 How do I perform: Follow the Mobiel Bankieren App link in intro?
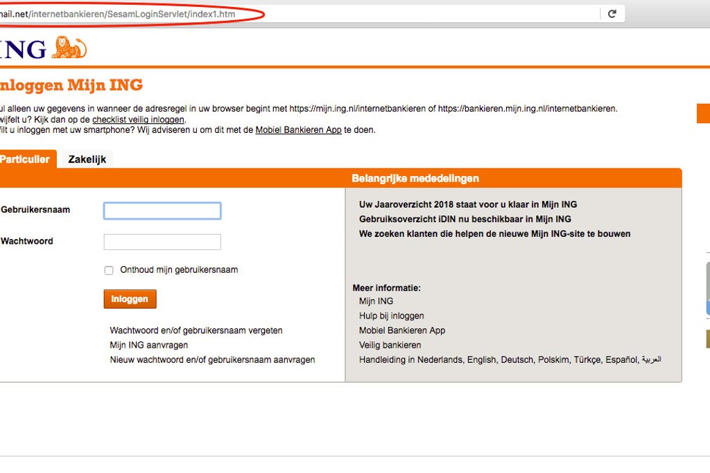click(x=298, y=130)
